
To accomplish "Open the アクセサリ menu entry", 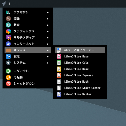I will (28, 12).
